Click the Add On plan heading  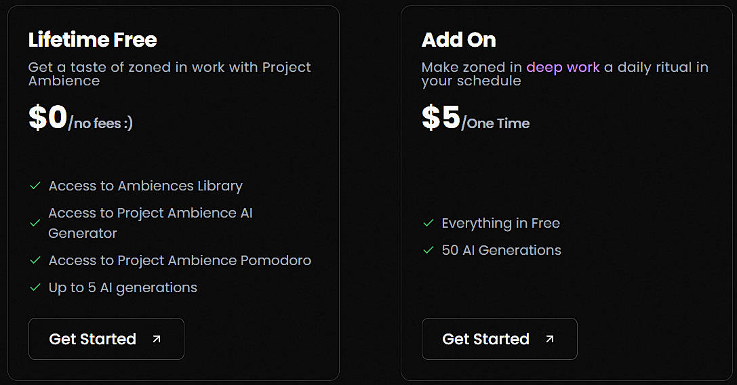(459, 40)
